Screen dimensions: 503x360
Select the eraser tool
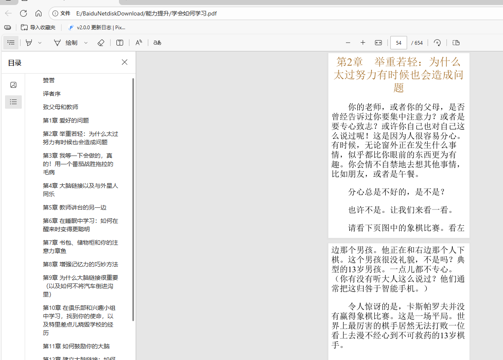[101, 43]
